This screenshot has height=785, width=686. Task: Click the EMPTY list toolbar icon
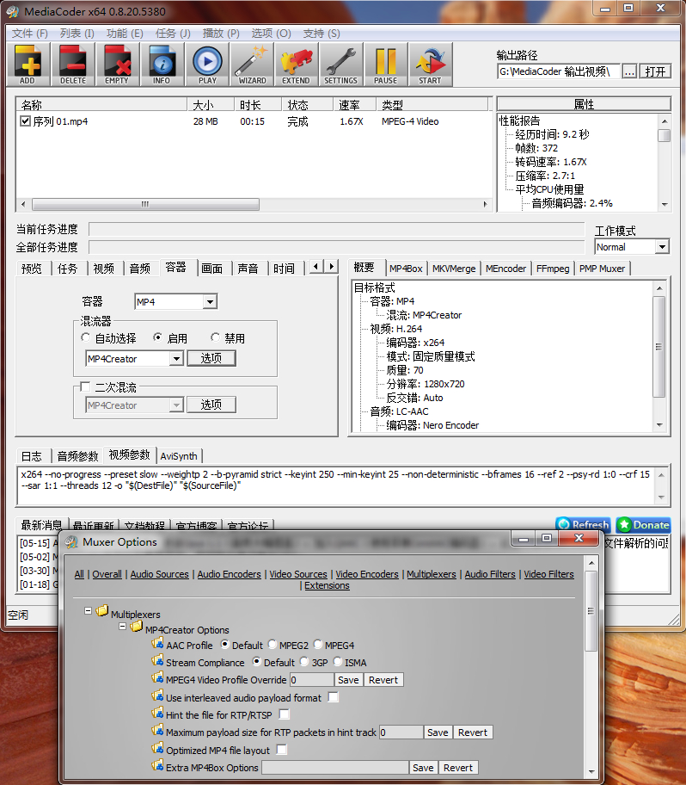[x=117, y=65]
